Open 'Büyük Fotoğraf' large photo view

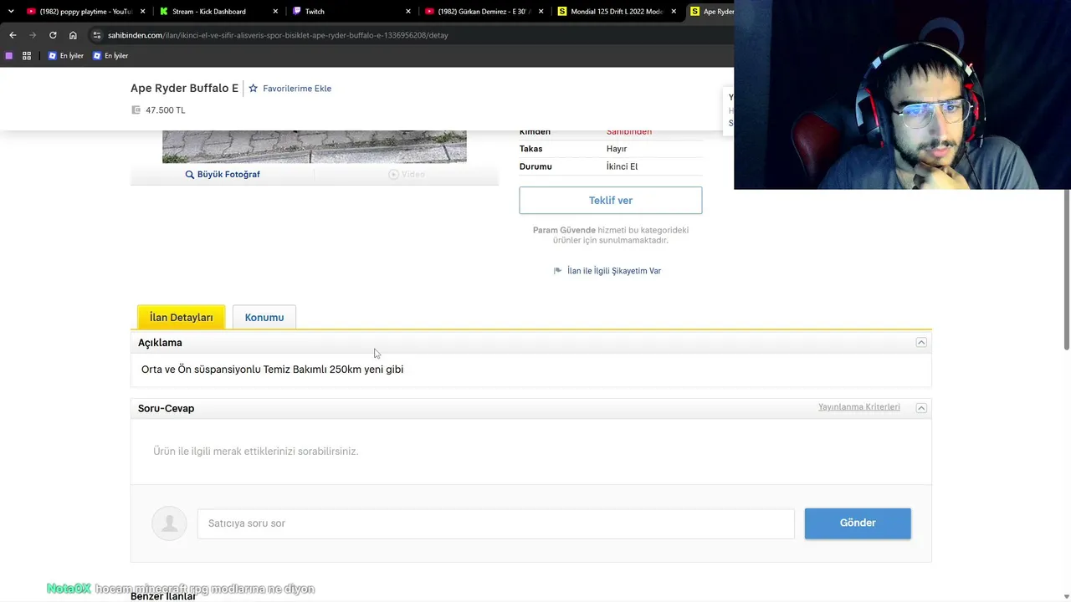pyautogui.click(x=228, y=175)
